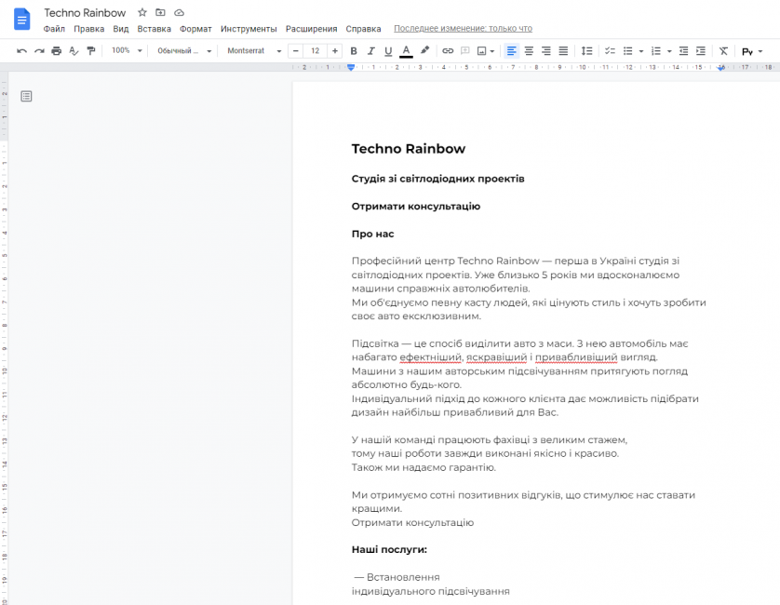780x605 pixels.
Task: Click the subheading Студія зі світлодіодних проектів
Action: pos(437,179)
